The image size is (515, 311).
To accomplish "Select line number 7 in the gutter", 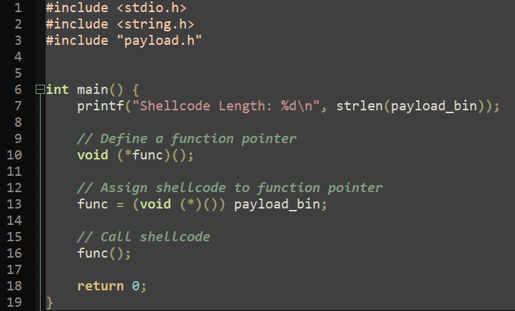I will pos(18,106).
